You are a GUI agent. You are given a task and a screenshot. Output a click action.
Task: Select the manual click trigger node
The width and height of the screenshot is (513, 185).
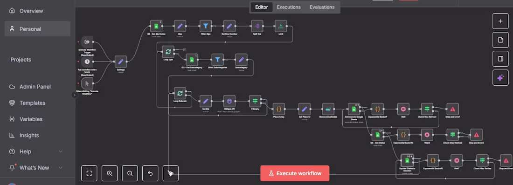coord(87,83)
